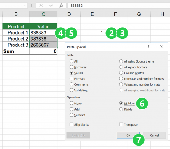Select the Divide operation option

tap(121, 109)
